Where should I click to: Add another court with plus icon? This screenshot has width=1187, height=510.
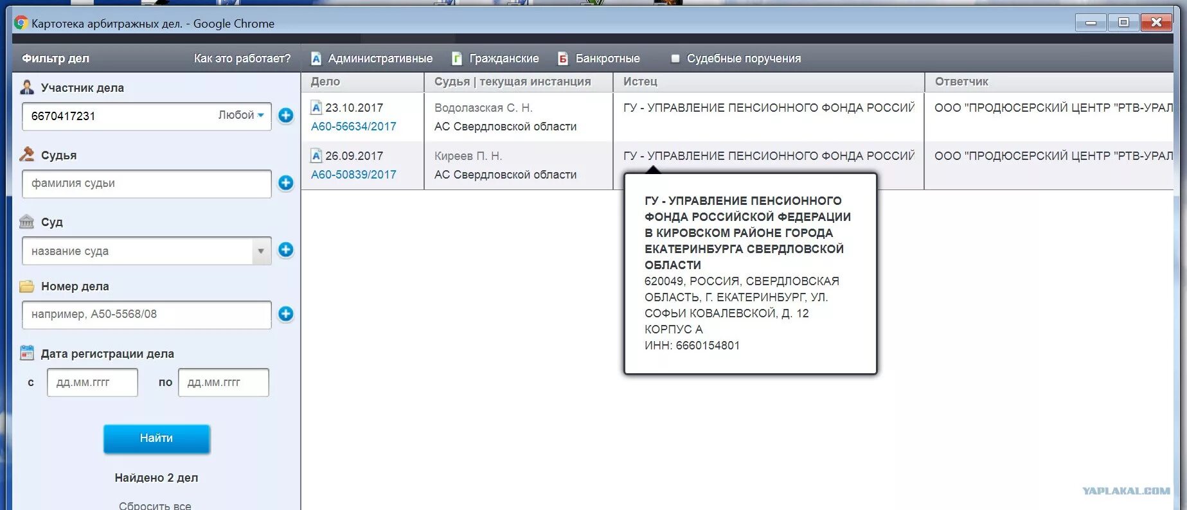point(286,250)
